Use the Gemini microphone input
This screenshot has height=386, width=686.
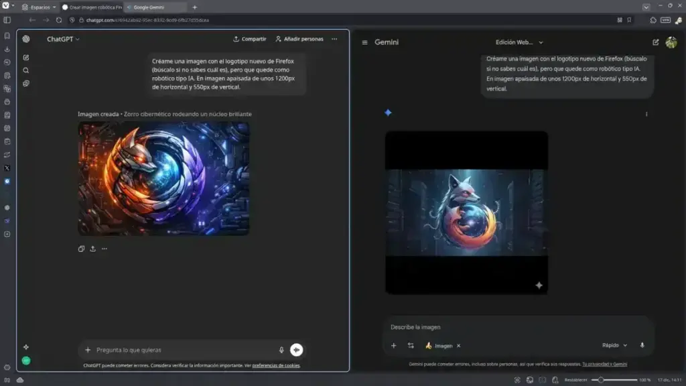point(642,345)
